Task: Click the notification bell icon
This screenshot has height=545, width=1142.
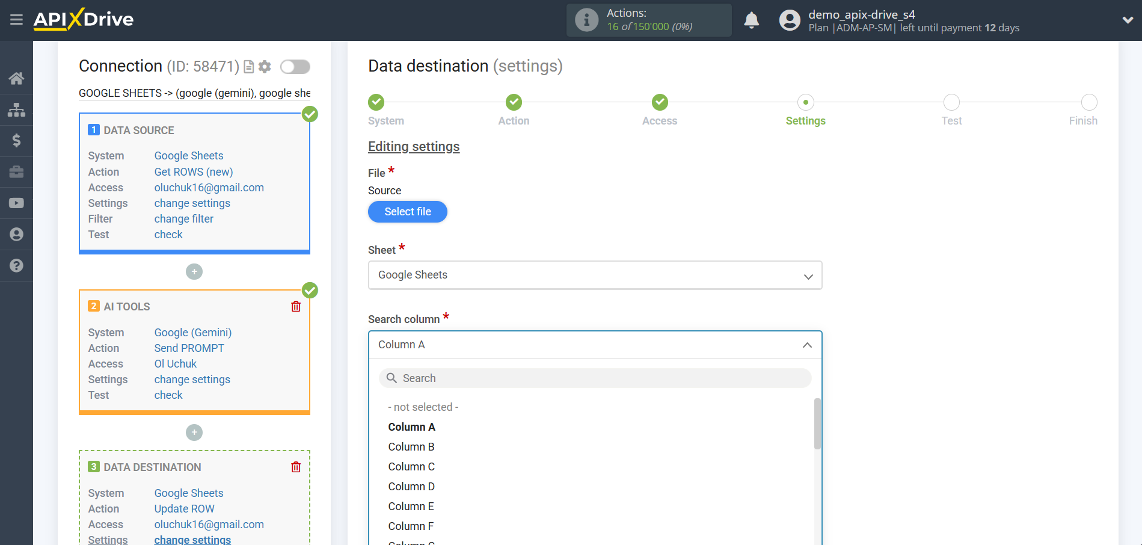Action: [751, 20]
